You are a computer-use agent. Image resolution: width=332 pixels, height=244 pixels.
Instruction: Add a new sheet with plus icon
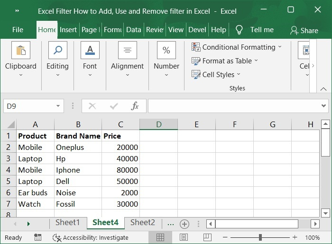click(184, 224)
